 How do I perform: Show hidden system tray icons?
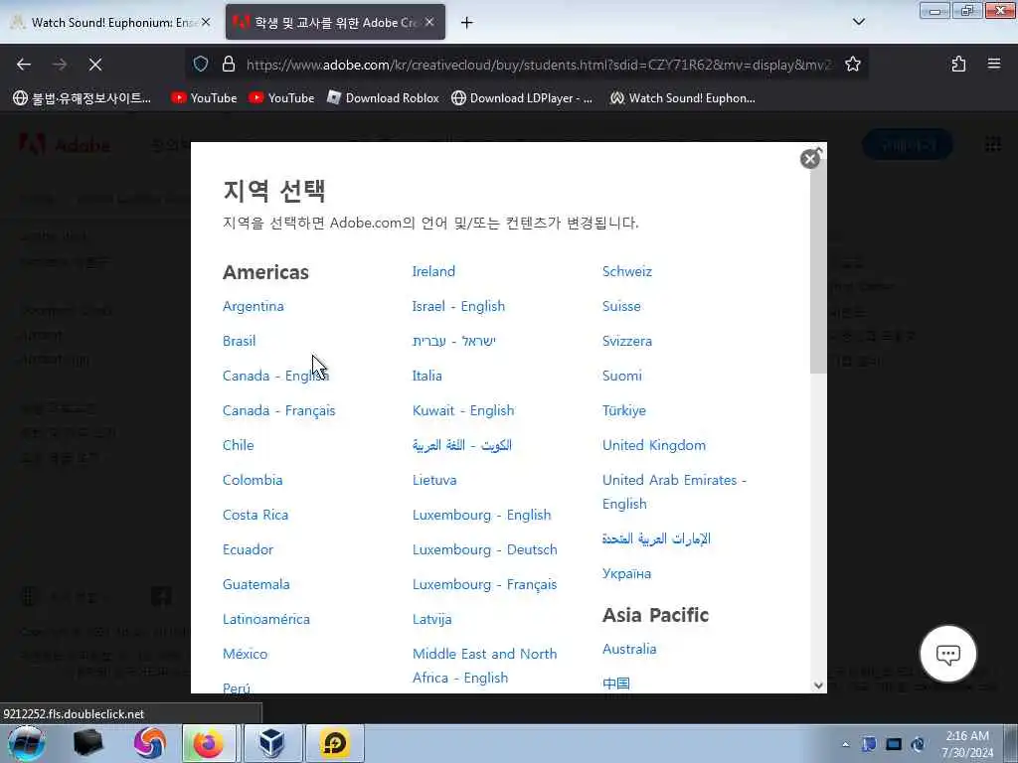click(845, 744)
